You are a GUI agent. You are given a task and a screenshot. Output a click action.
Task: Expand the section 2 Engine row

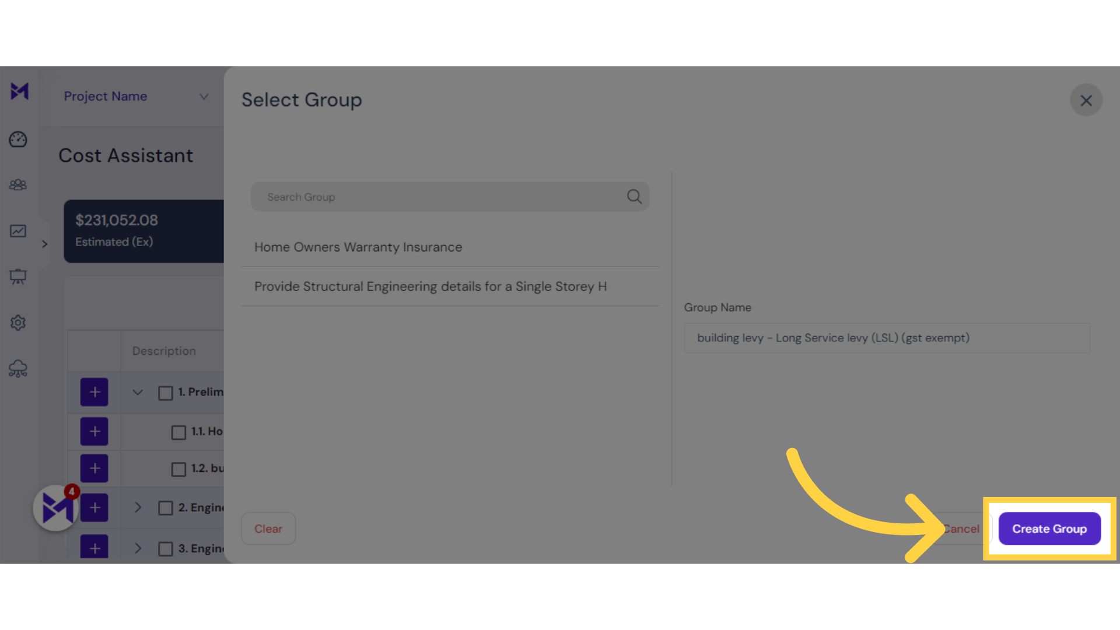pos(138,507)
